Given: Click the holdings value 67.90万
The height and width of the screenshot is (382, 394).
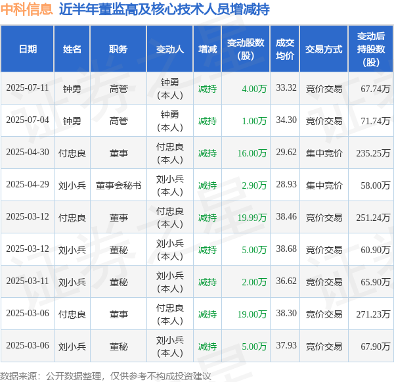Looking at the screenshot, I should coord(376,346).
